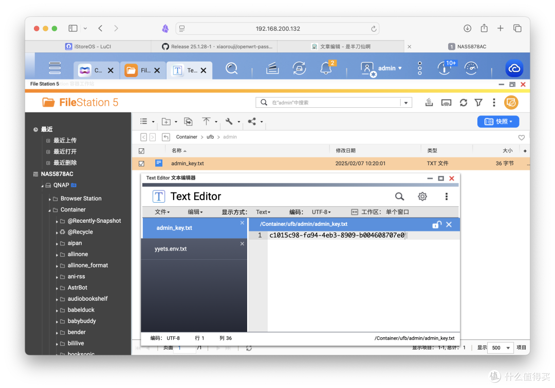
Task: Select the audiobookshelf folder
Action: pos(87,299)
